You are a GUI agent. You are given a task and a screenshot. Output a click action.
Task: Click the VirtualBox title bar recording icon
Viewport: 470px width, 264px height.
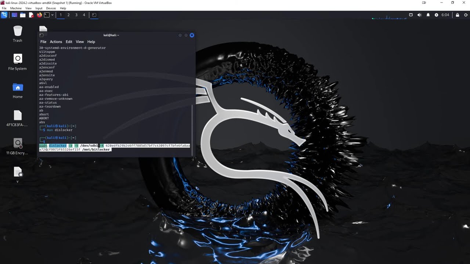click(424, 3)
